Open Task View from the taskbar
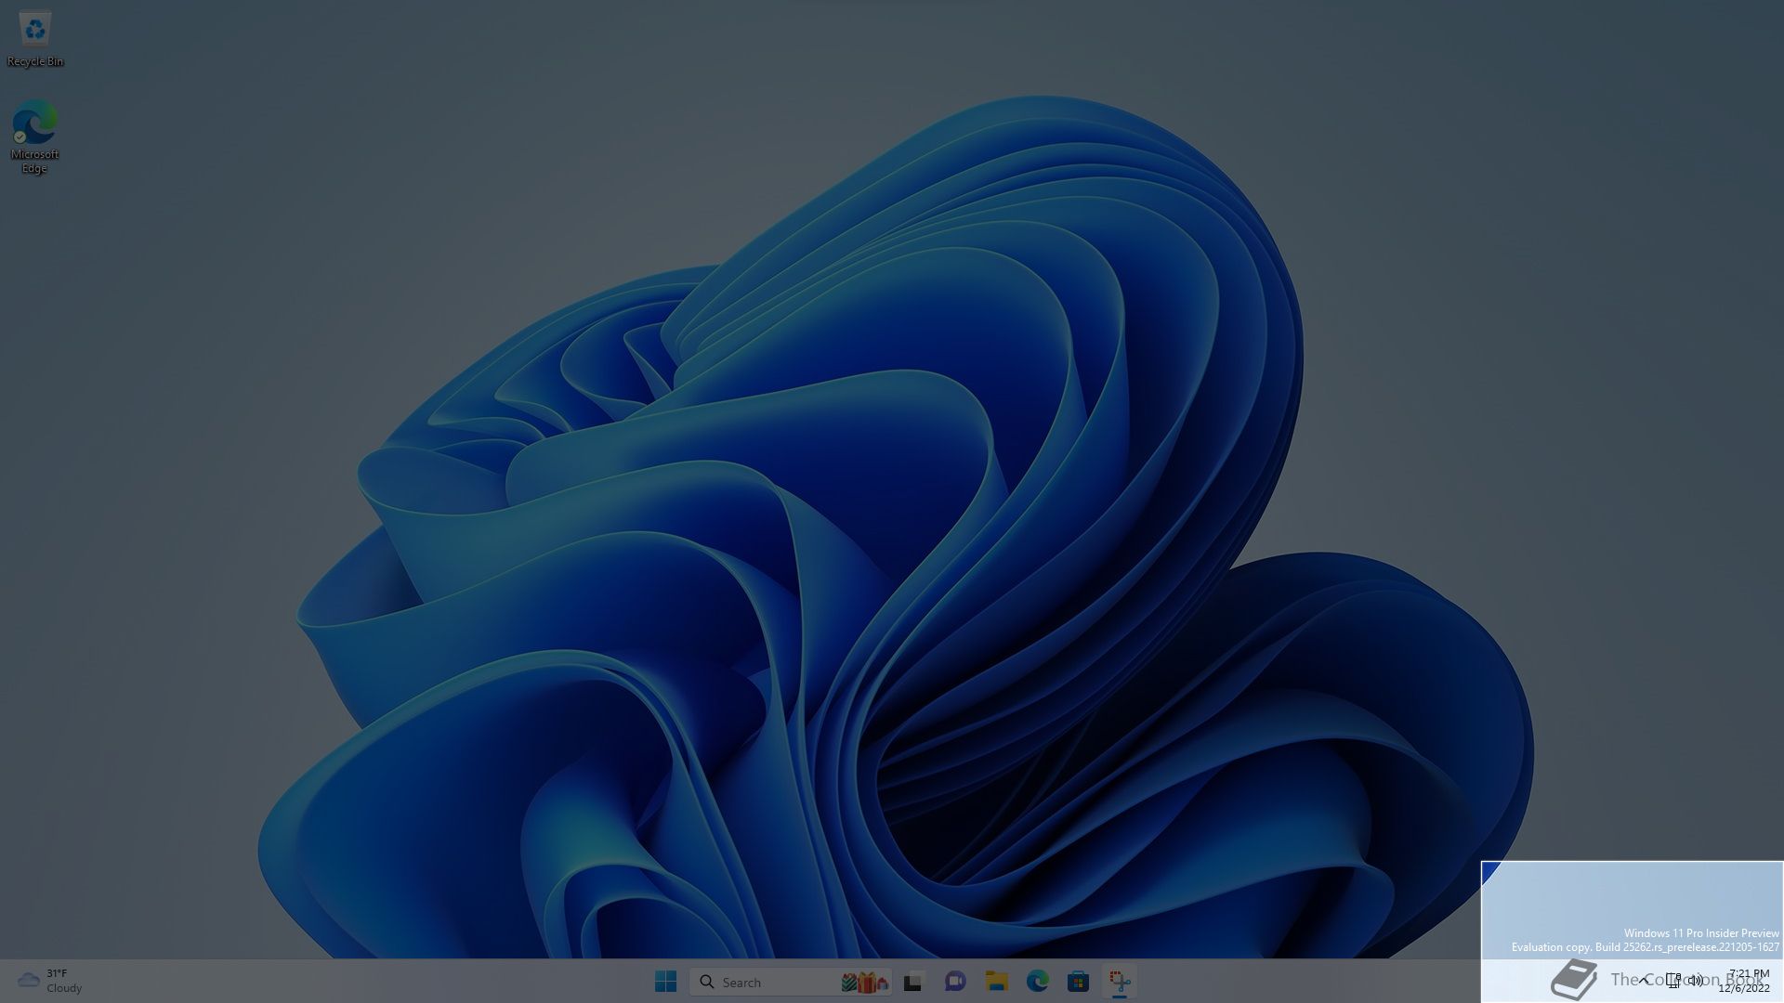The image size is (1784, 1003). pyautogui.click(x=912, y=982)
